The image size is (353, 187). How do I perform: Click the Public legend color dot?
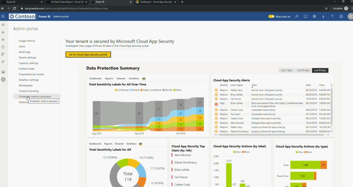[174, 90]
